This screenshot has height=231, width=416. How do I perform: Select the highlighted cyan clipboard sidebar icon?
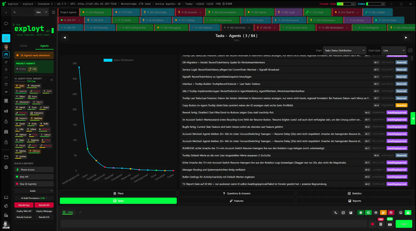[6, 38]
